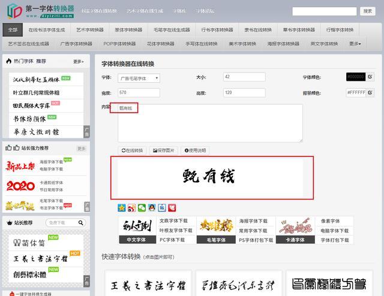Share via Sina Weibo icon
Screen dimensions: 384x296
[x=131, y=208]
